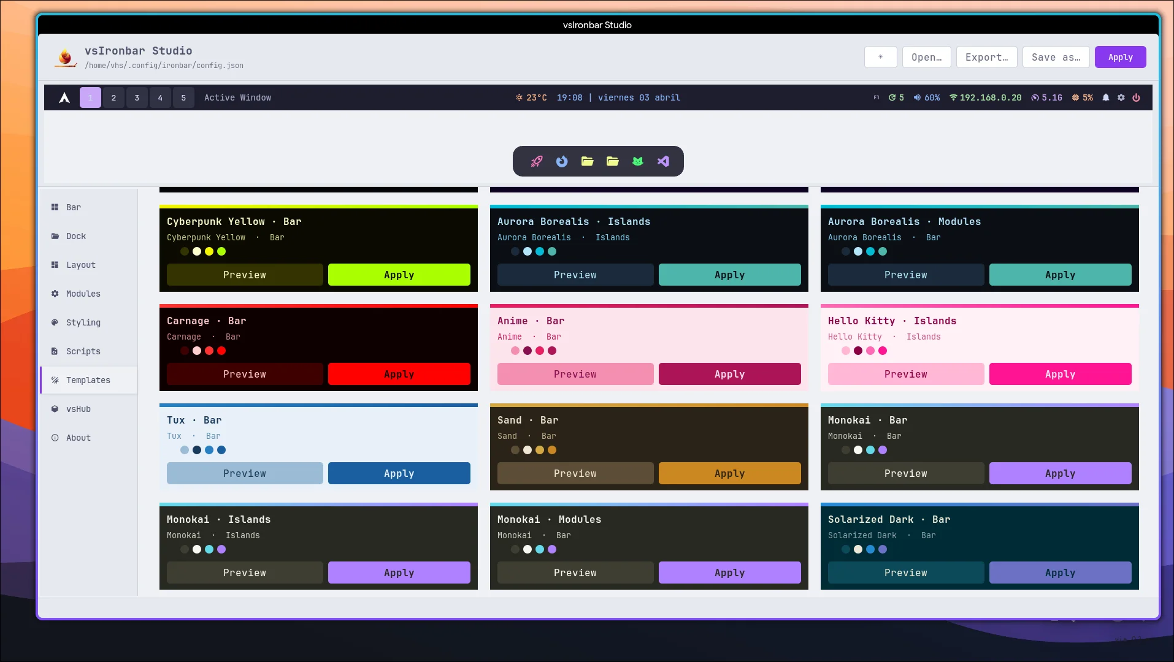The width and height of the screenshot is (1174, 662).
Task: Click the rocket launcher icon in the dock
Action: pyautogui.click(x=537, y=161)
